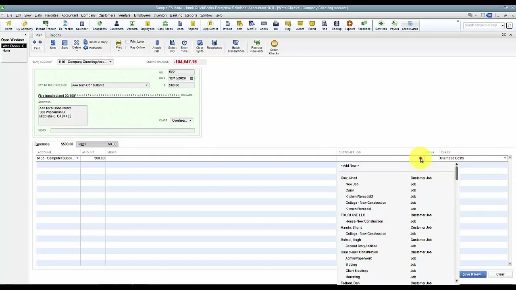Click the Search Company or Help field
Viewport: 516px width, 290px height.
(482, 25)
